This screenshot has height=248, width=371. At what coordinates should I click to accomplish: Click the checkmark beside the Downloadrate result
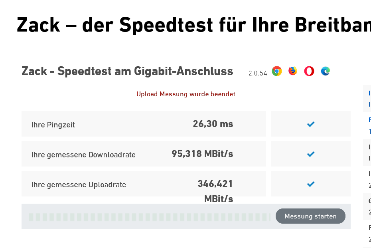(311, 154)
